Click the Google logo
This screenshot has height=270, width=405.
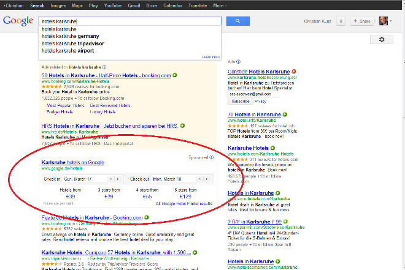[18, 21]
